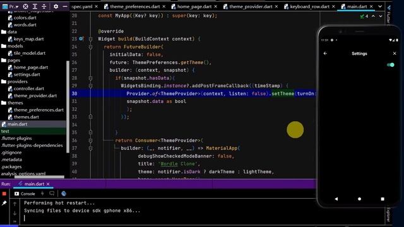Screen dimensions: 404x227
Task: Click the Flutter DevTools blue icon
Action: (x=64, y=194)
